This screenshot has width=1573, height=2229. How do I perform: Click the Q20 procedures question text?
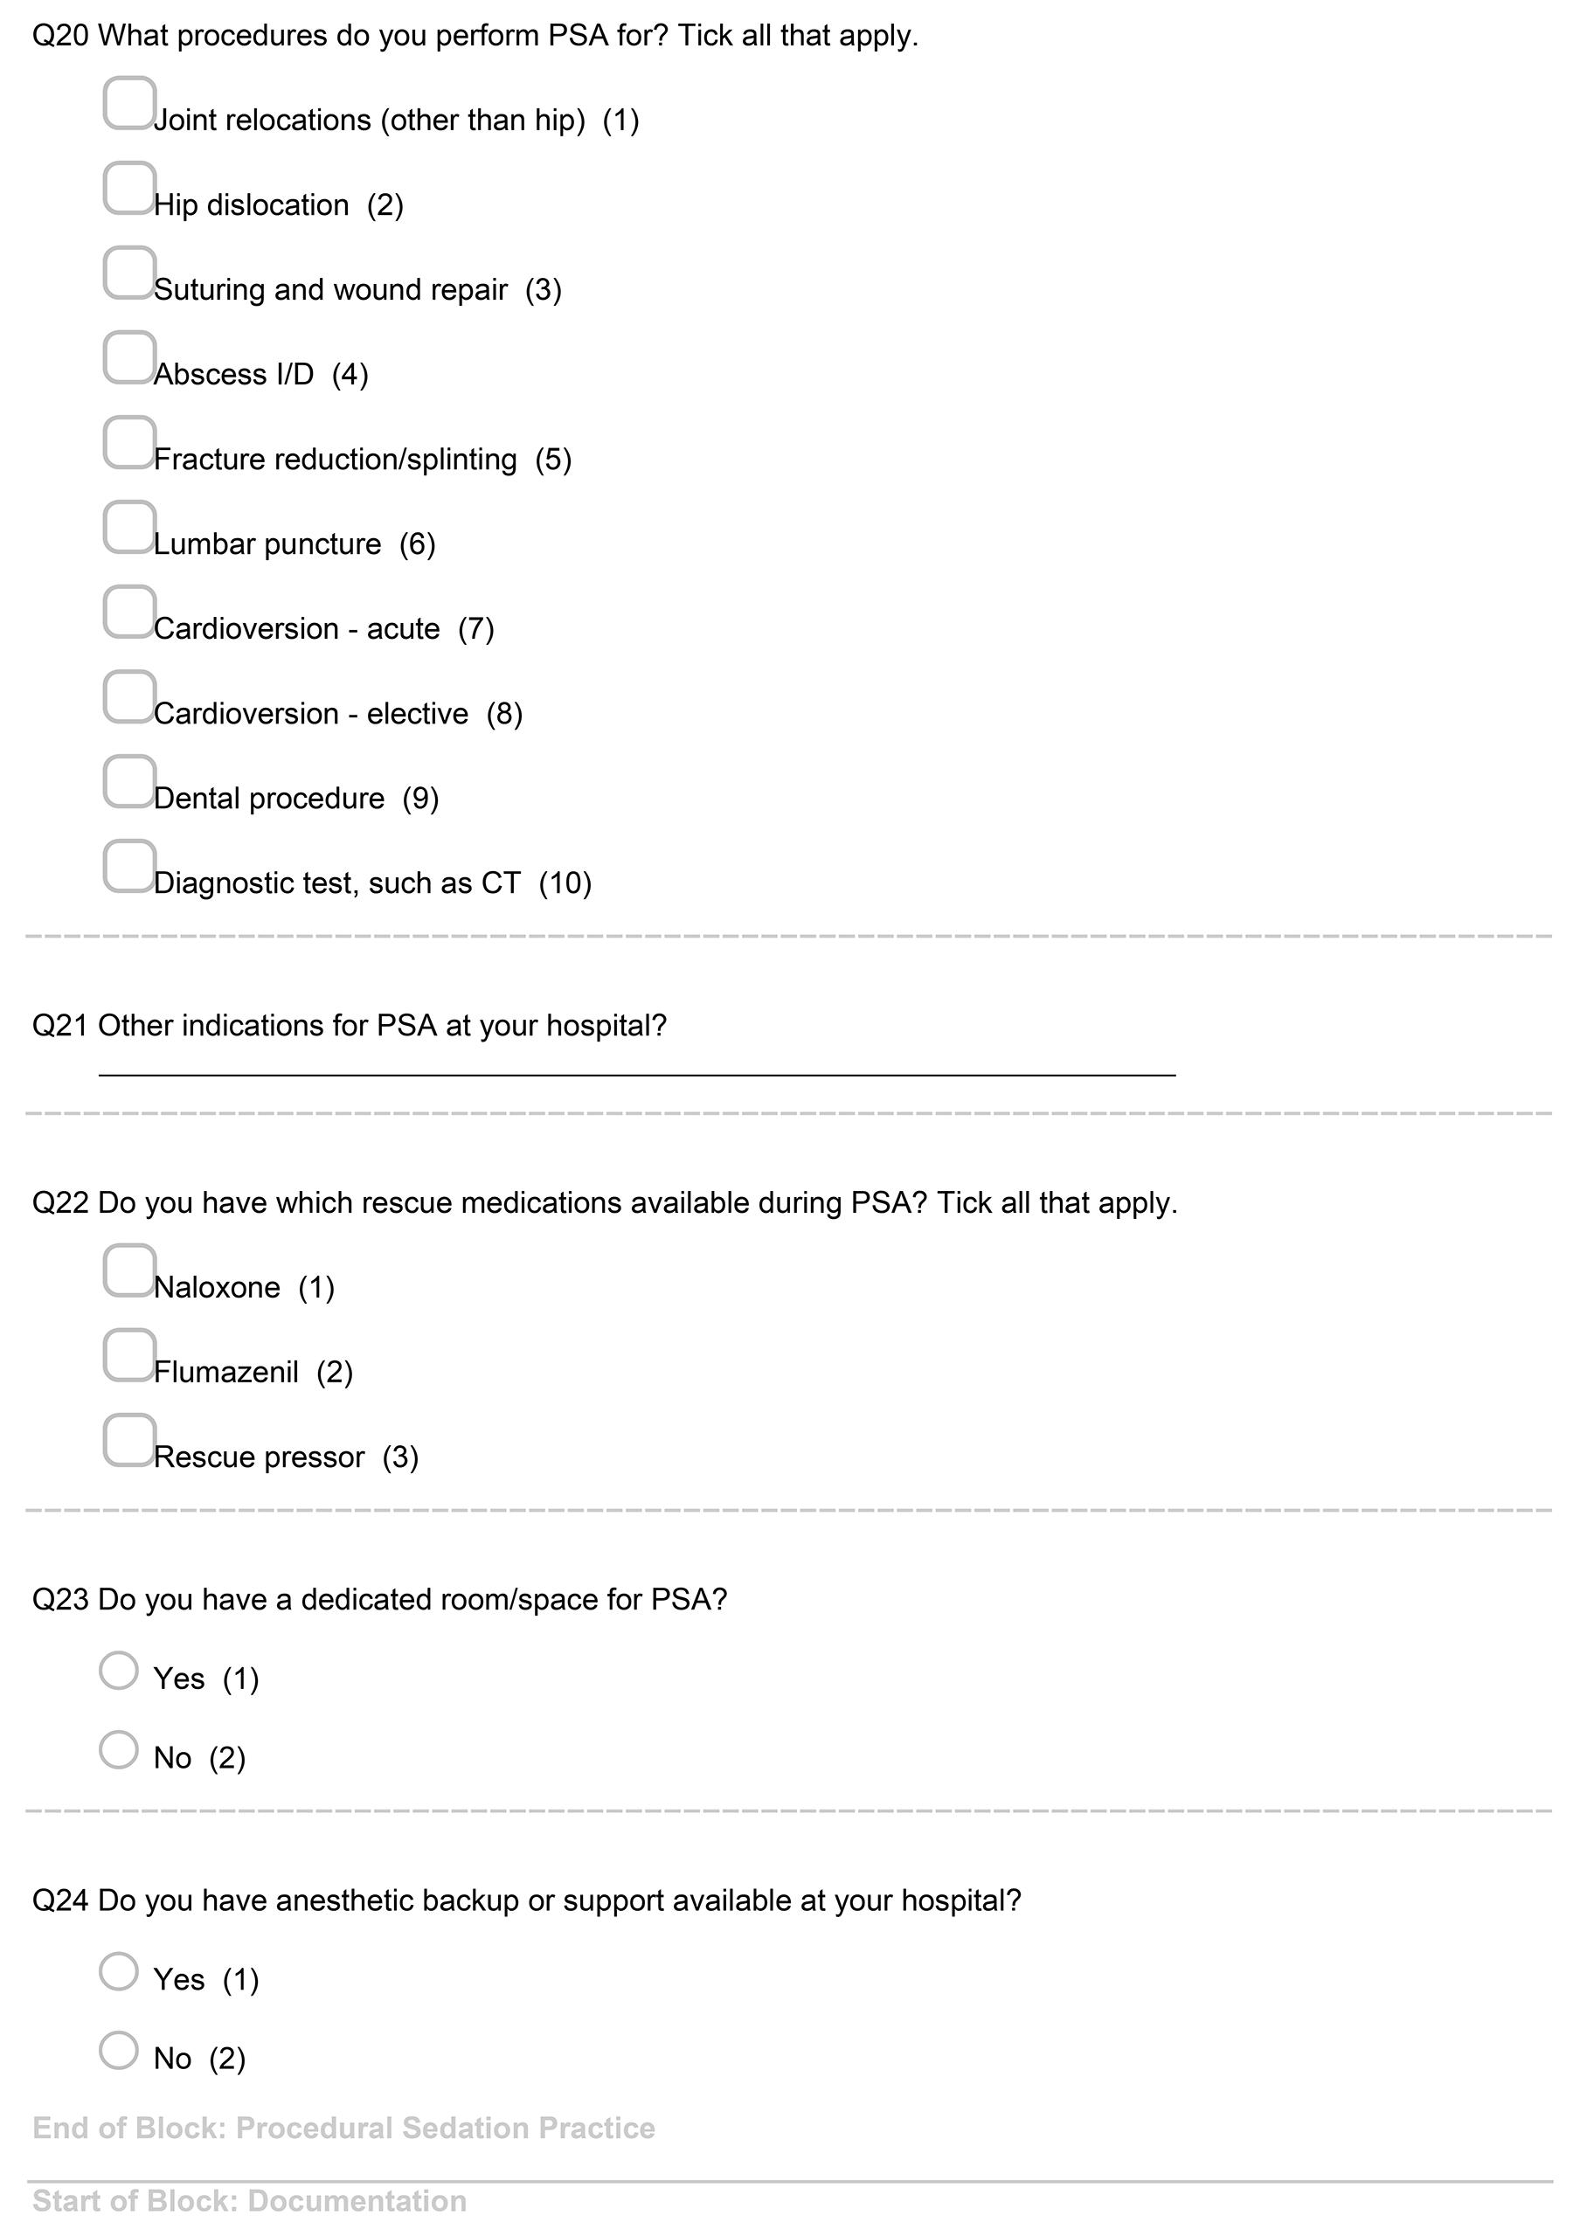pyautogui.click(x=475, y=36)
